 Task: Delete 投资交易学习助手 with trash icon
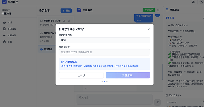pos(69,20)
